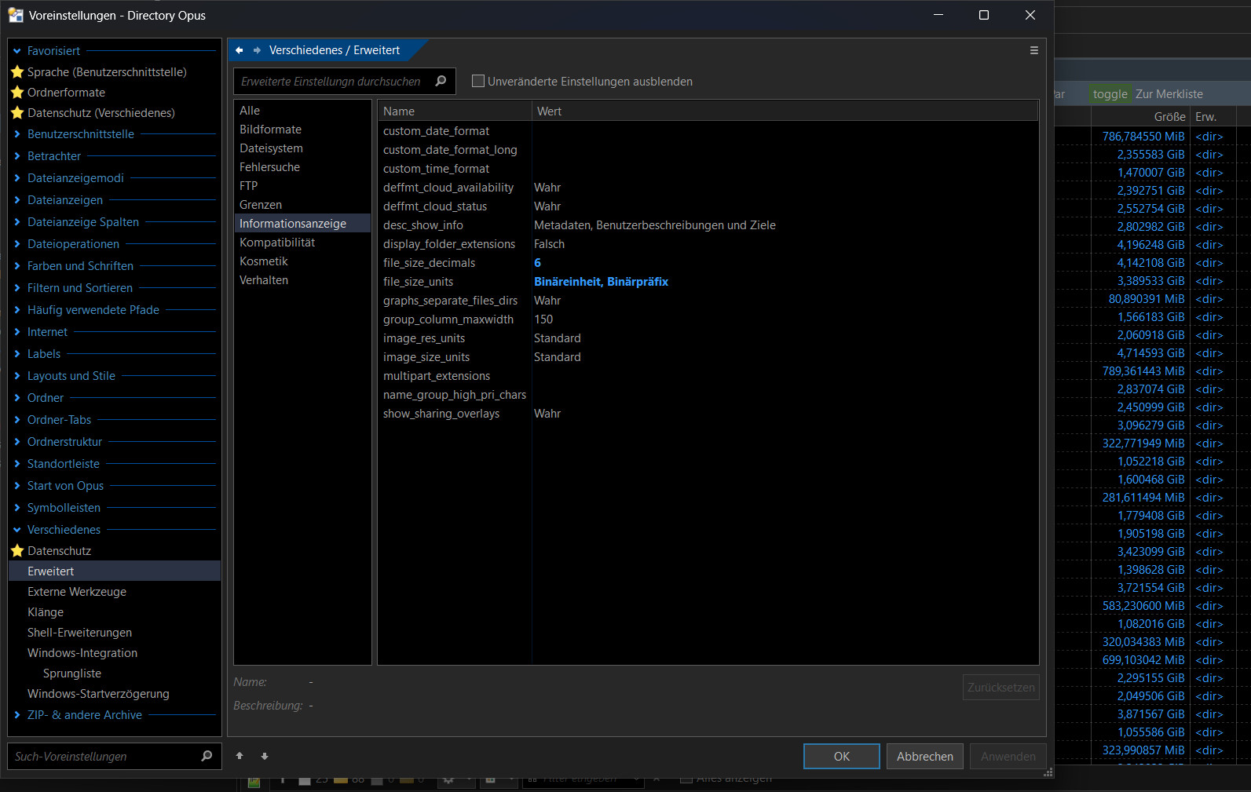Select the Kompatibilität category
Screen dimensions: 1251x792
[302, 243]
